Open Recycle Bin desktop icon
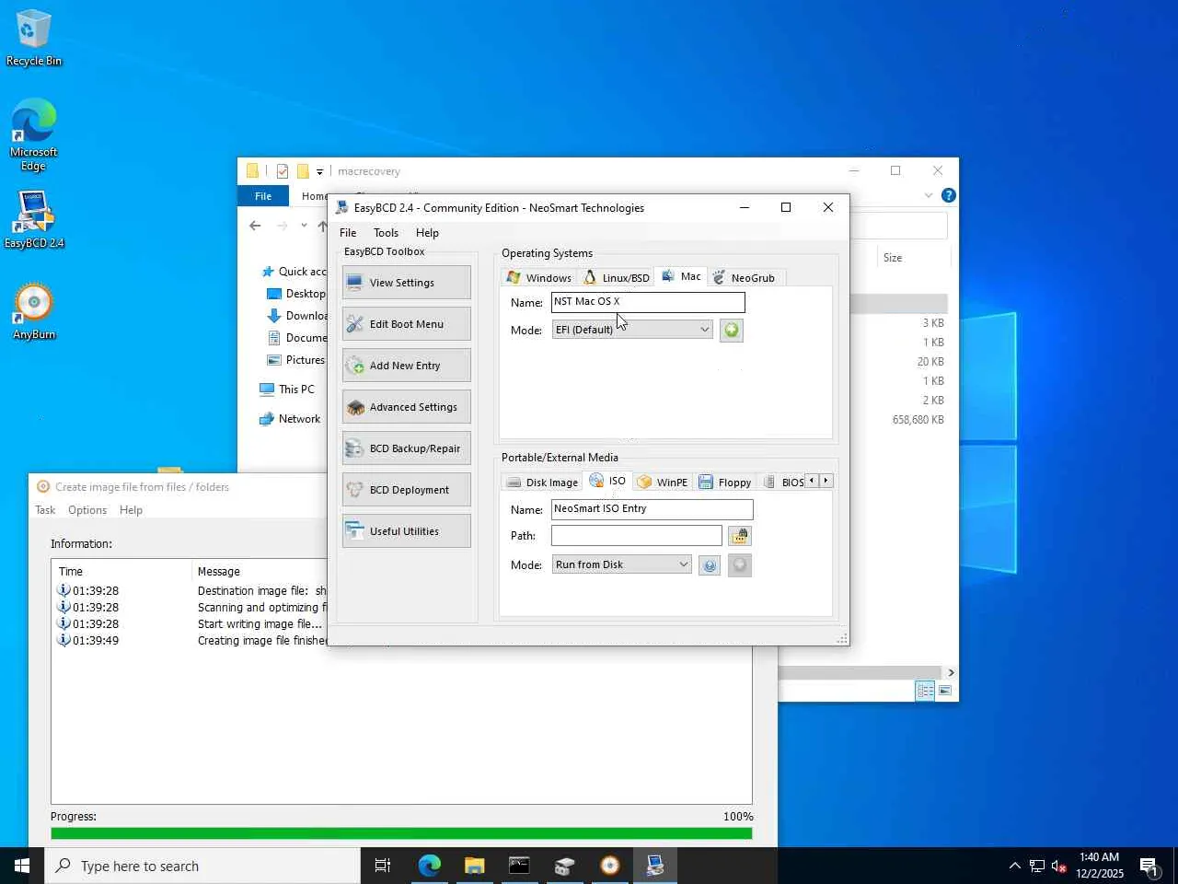This screenshot has width=1178, height=884. tap(34, 39)
